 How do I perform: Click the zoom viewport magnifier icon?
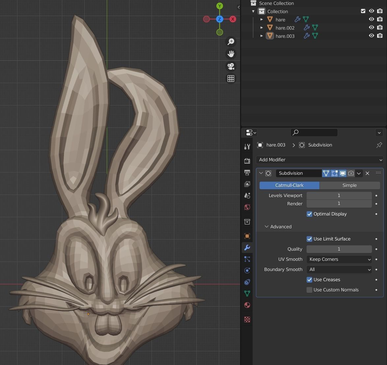point(231,42)
